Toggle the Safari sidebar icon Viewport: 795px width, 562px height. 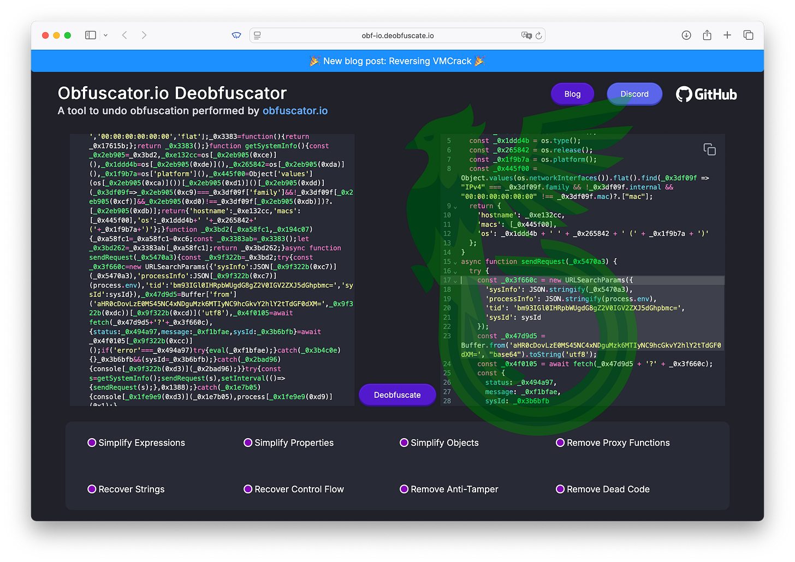(91, 35)
